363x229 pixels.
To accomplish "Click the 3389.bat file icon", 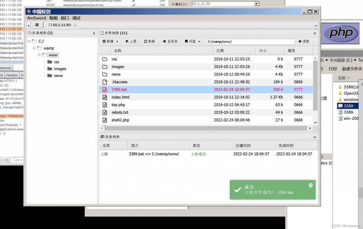I will pos(105,90).
